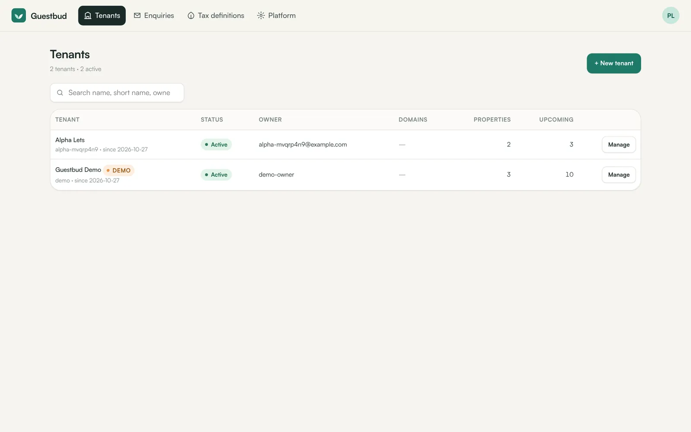Click the STATUS column header
This screenshot has height=432, width=691.
click(x=212, y=120)
